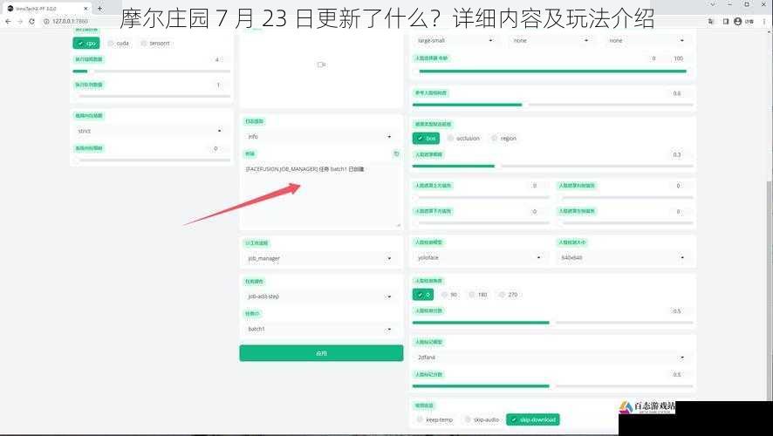Click the reference face distance slider showing 0.6
The image size is (773, 436).
tap(552, 105)
